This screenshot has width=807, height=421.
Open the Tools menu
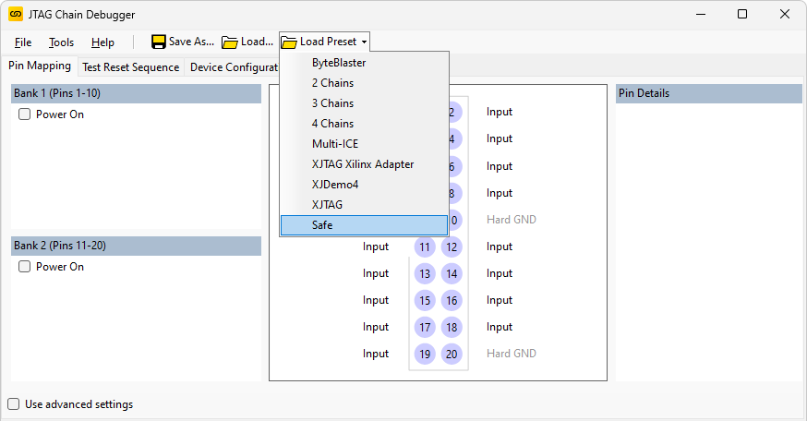point(61,42)
